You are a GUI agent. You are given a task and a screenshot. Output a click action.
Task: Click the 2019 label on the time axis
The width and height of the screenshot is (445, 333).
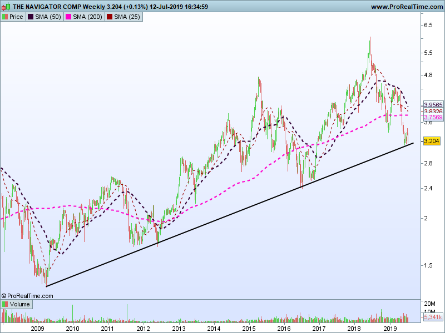pyautogui.click(x=390, y=329)
